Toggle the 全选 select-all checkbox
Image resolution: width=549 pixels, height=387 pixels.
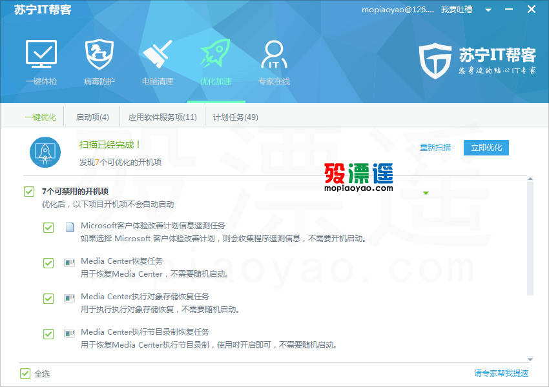25,373
